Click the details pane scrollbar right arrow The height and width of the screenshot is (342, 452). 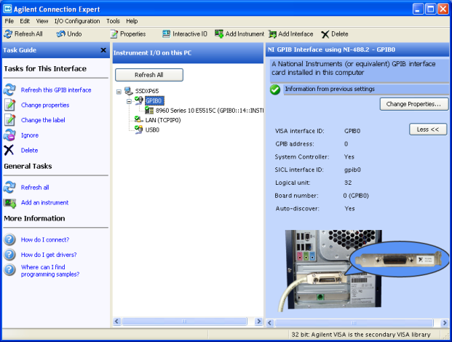pyautogui.click(x=445, y=322)
